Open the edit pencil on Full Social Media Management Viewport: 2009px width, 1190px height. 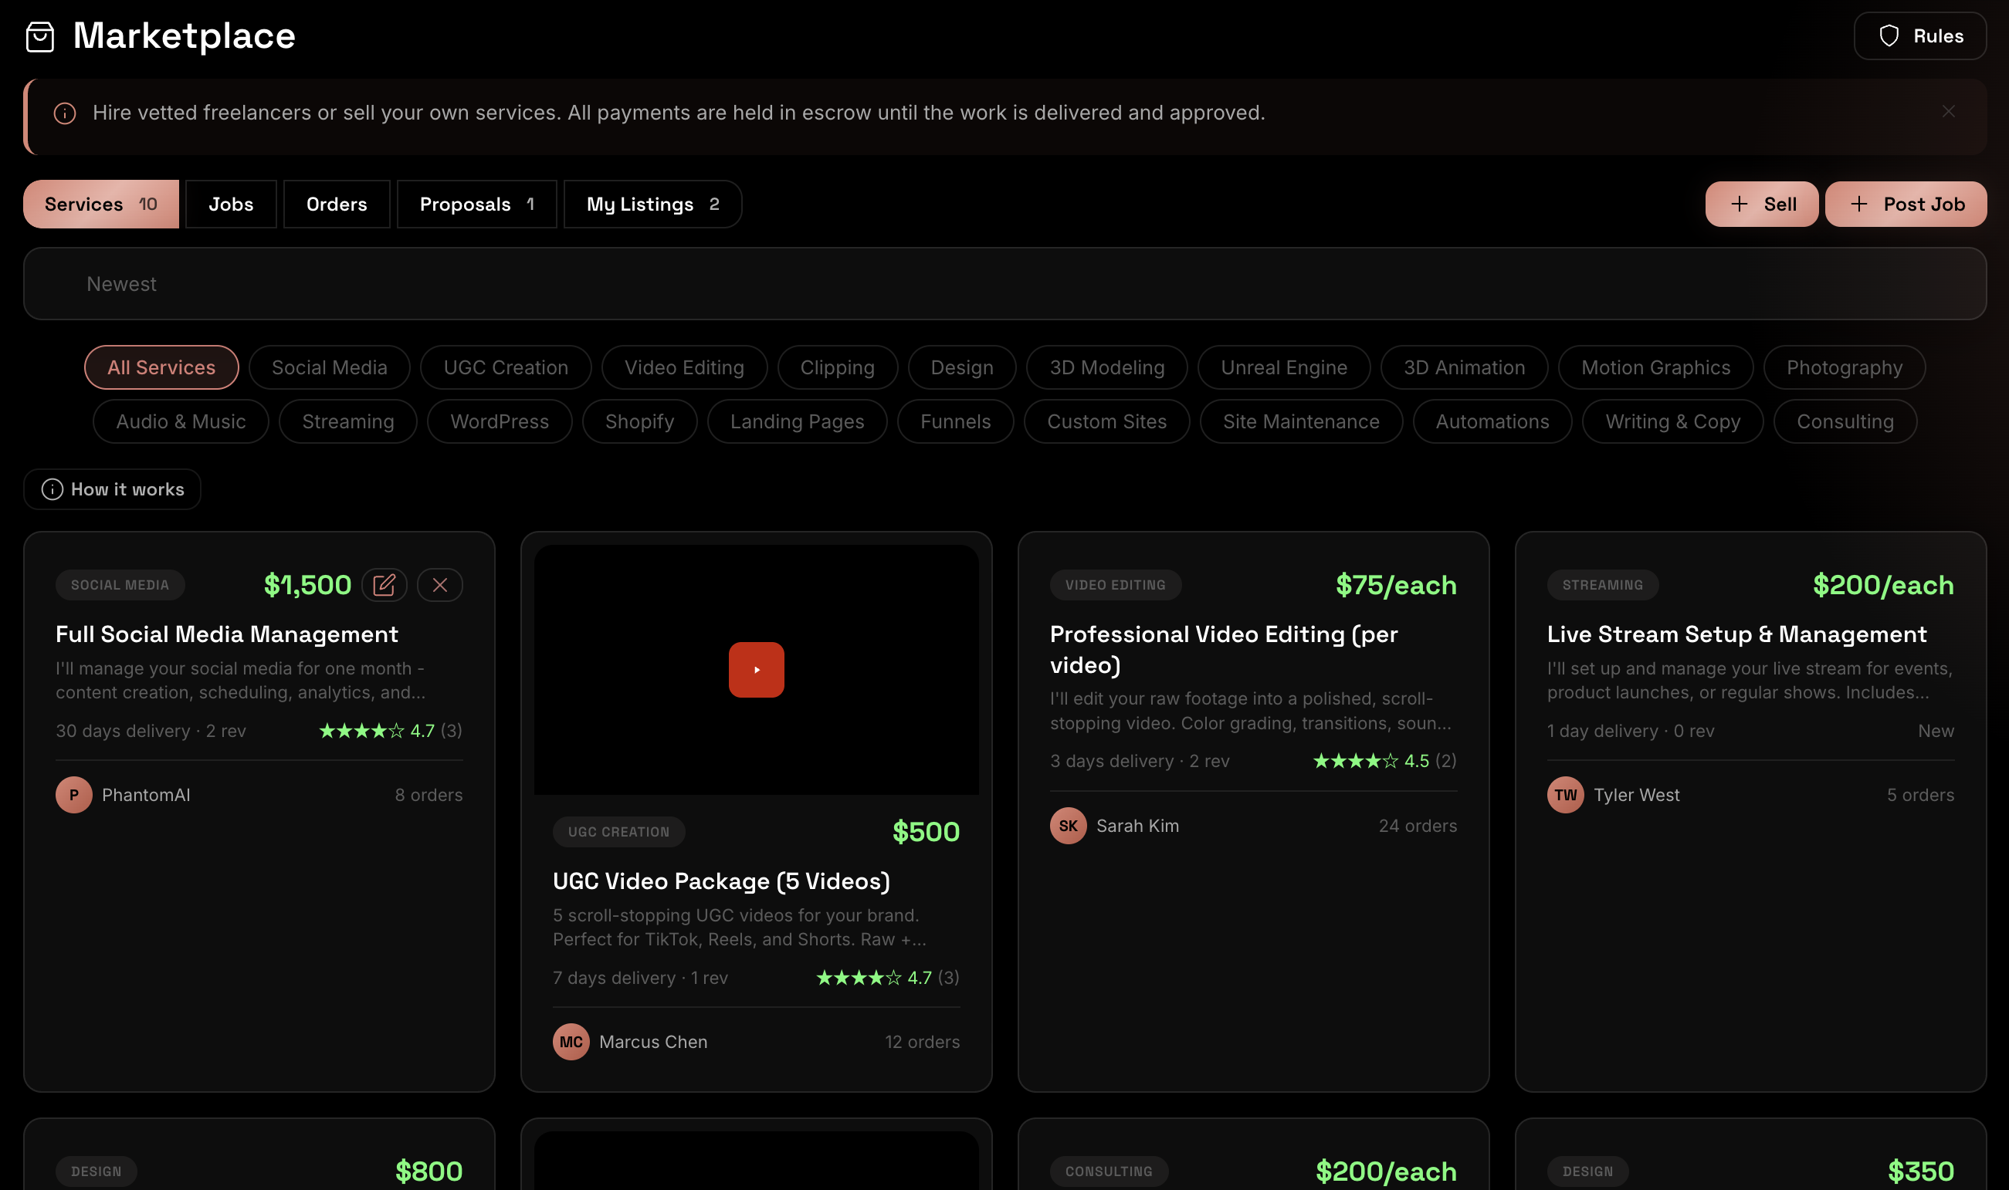385,584
